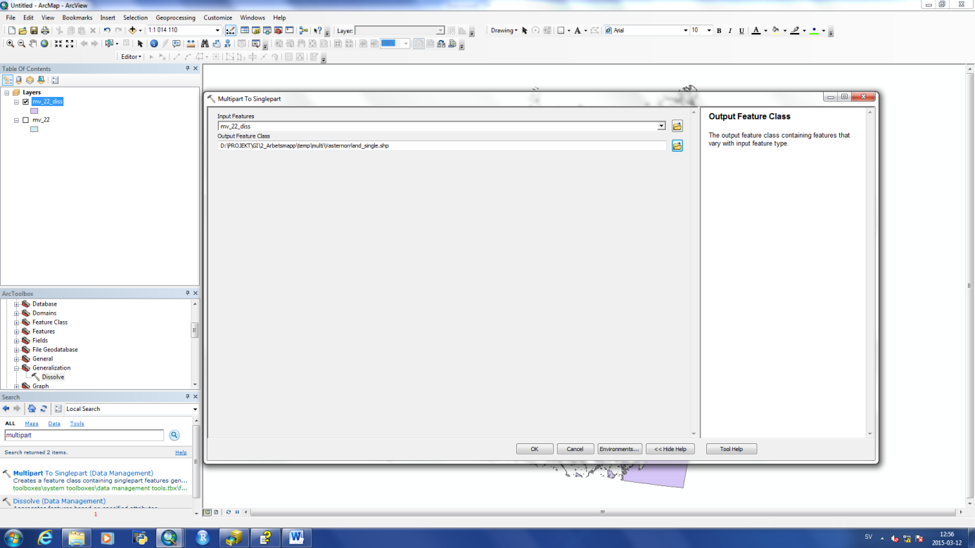Click the Find binoculars icon
Screen dimensions: 975x548
[x=205, y=44]
